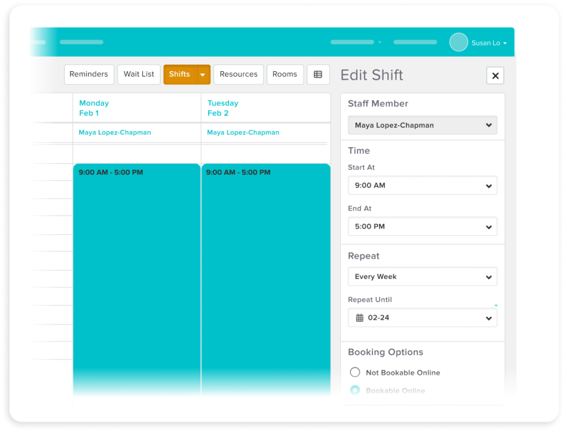Choose Maya Lopez-Chapman in Staff Member
Viewport: 565px width, 432px height.
tap(422, 125)
